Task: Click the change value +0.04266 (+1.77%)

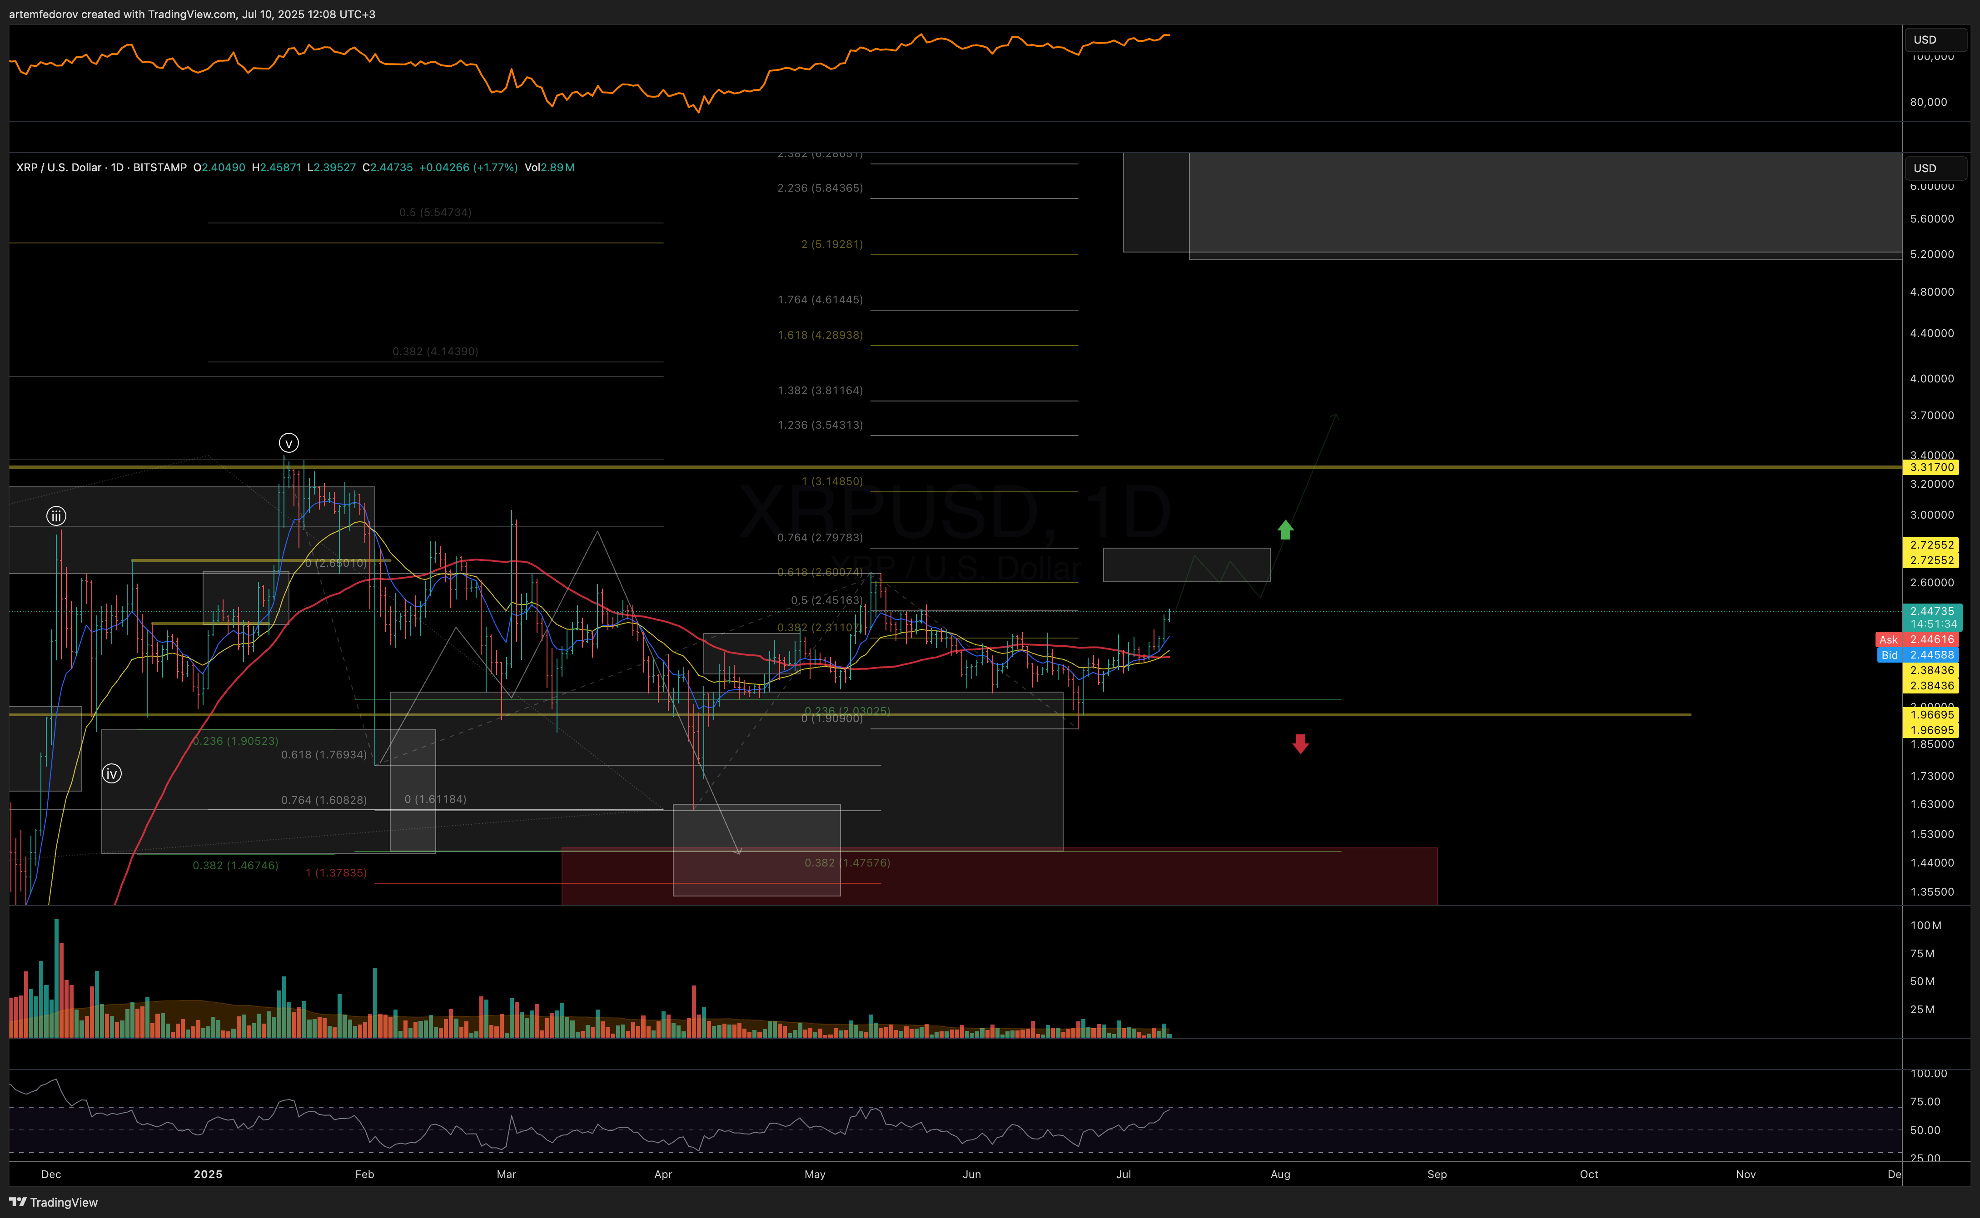Action: (x=468, y=168)
